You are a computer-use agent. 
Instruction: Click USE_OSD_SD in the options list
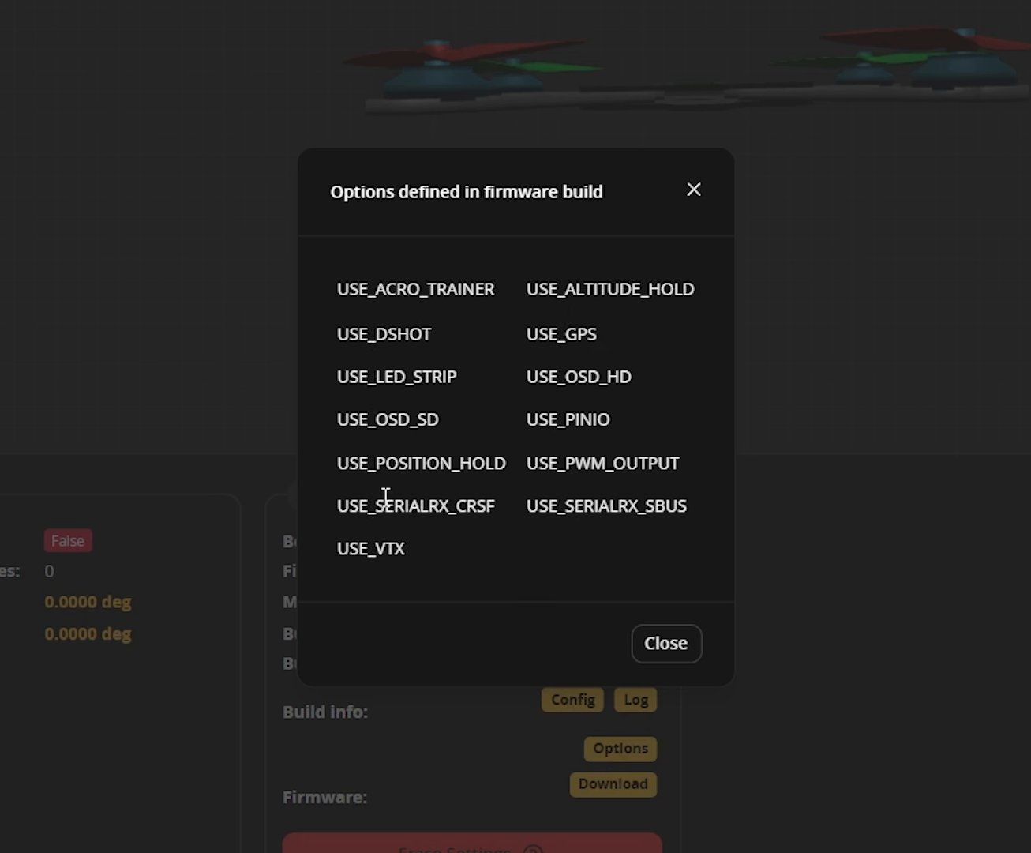388,419
